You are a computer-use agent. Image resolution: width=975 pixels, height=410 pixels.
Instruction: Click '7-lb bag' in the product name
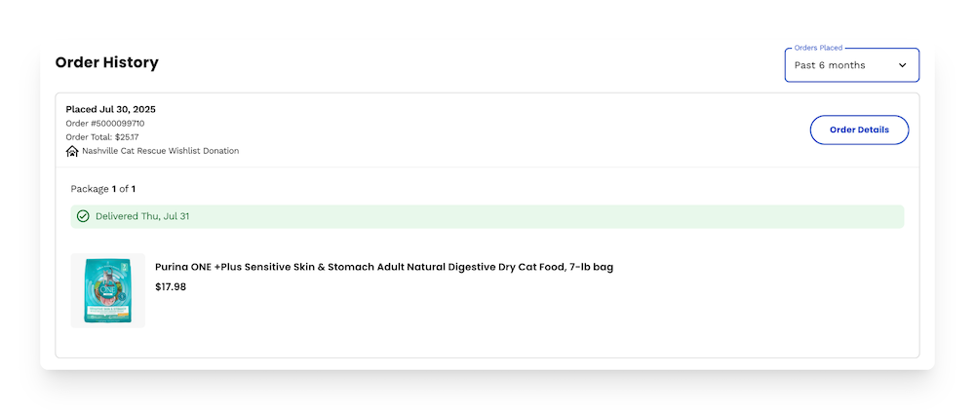pyautogui.click(x=591, y=267)
